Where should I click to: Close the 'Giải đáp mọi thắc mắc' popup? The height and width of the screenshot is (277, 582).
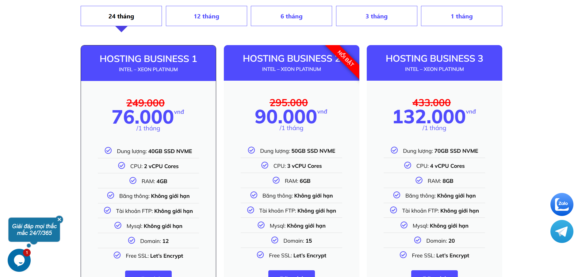59,219
